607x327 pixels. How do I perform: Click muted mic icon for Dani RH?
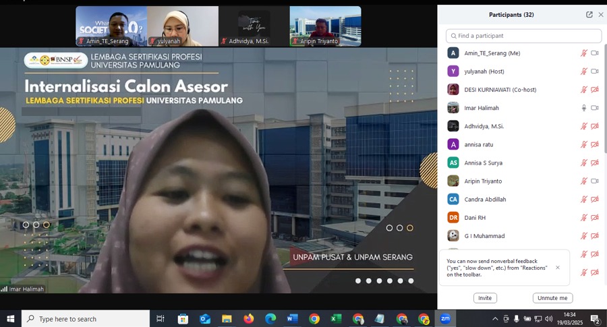584,218
